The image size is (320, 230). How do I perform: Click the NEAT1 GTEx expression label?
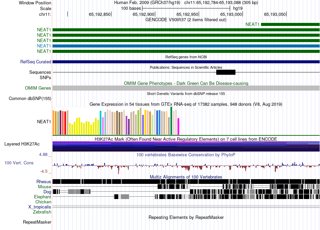pyautogui.click(x=44, y=122)
